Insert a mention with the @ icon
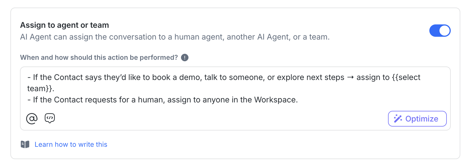 point(32,118)
